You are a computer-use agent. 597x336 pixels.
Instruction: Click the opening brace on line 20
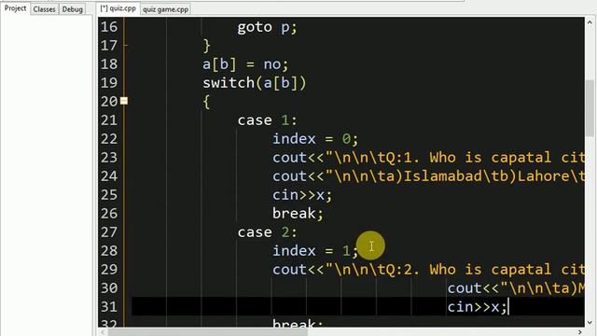point(206,102)
